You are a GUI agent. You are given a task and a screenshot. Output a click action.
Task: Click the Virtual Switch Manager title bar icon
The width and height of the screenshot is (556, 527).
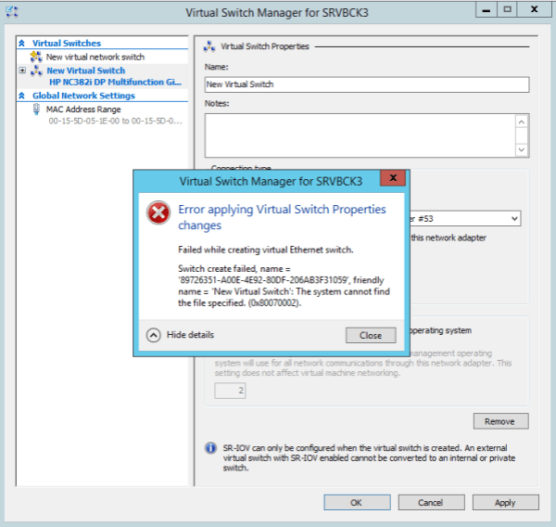(12, 12)
